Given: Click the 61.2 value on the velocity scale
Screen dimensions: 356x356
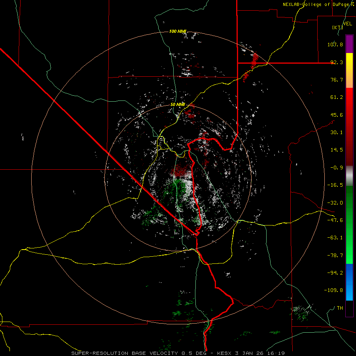Looking at the screenshot, I should pyautogui.click(x=337, y=97).
